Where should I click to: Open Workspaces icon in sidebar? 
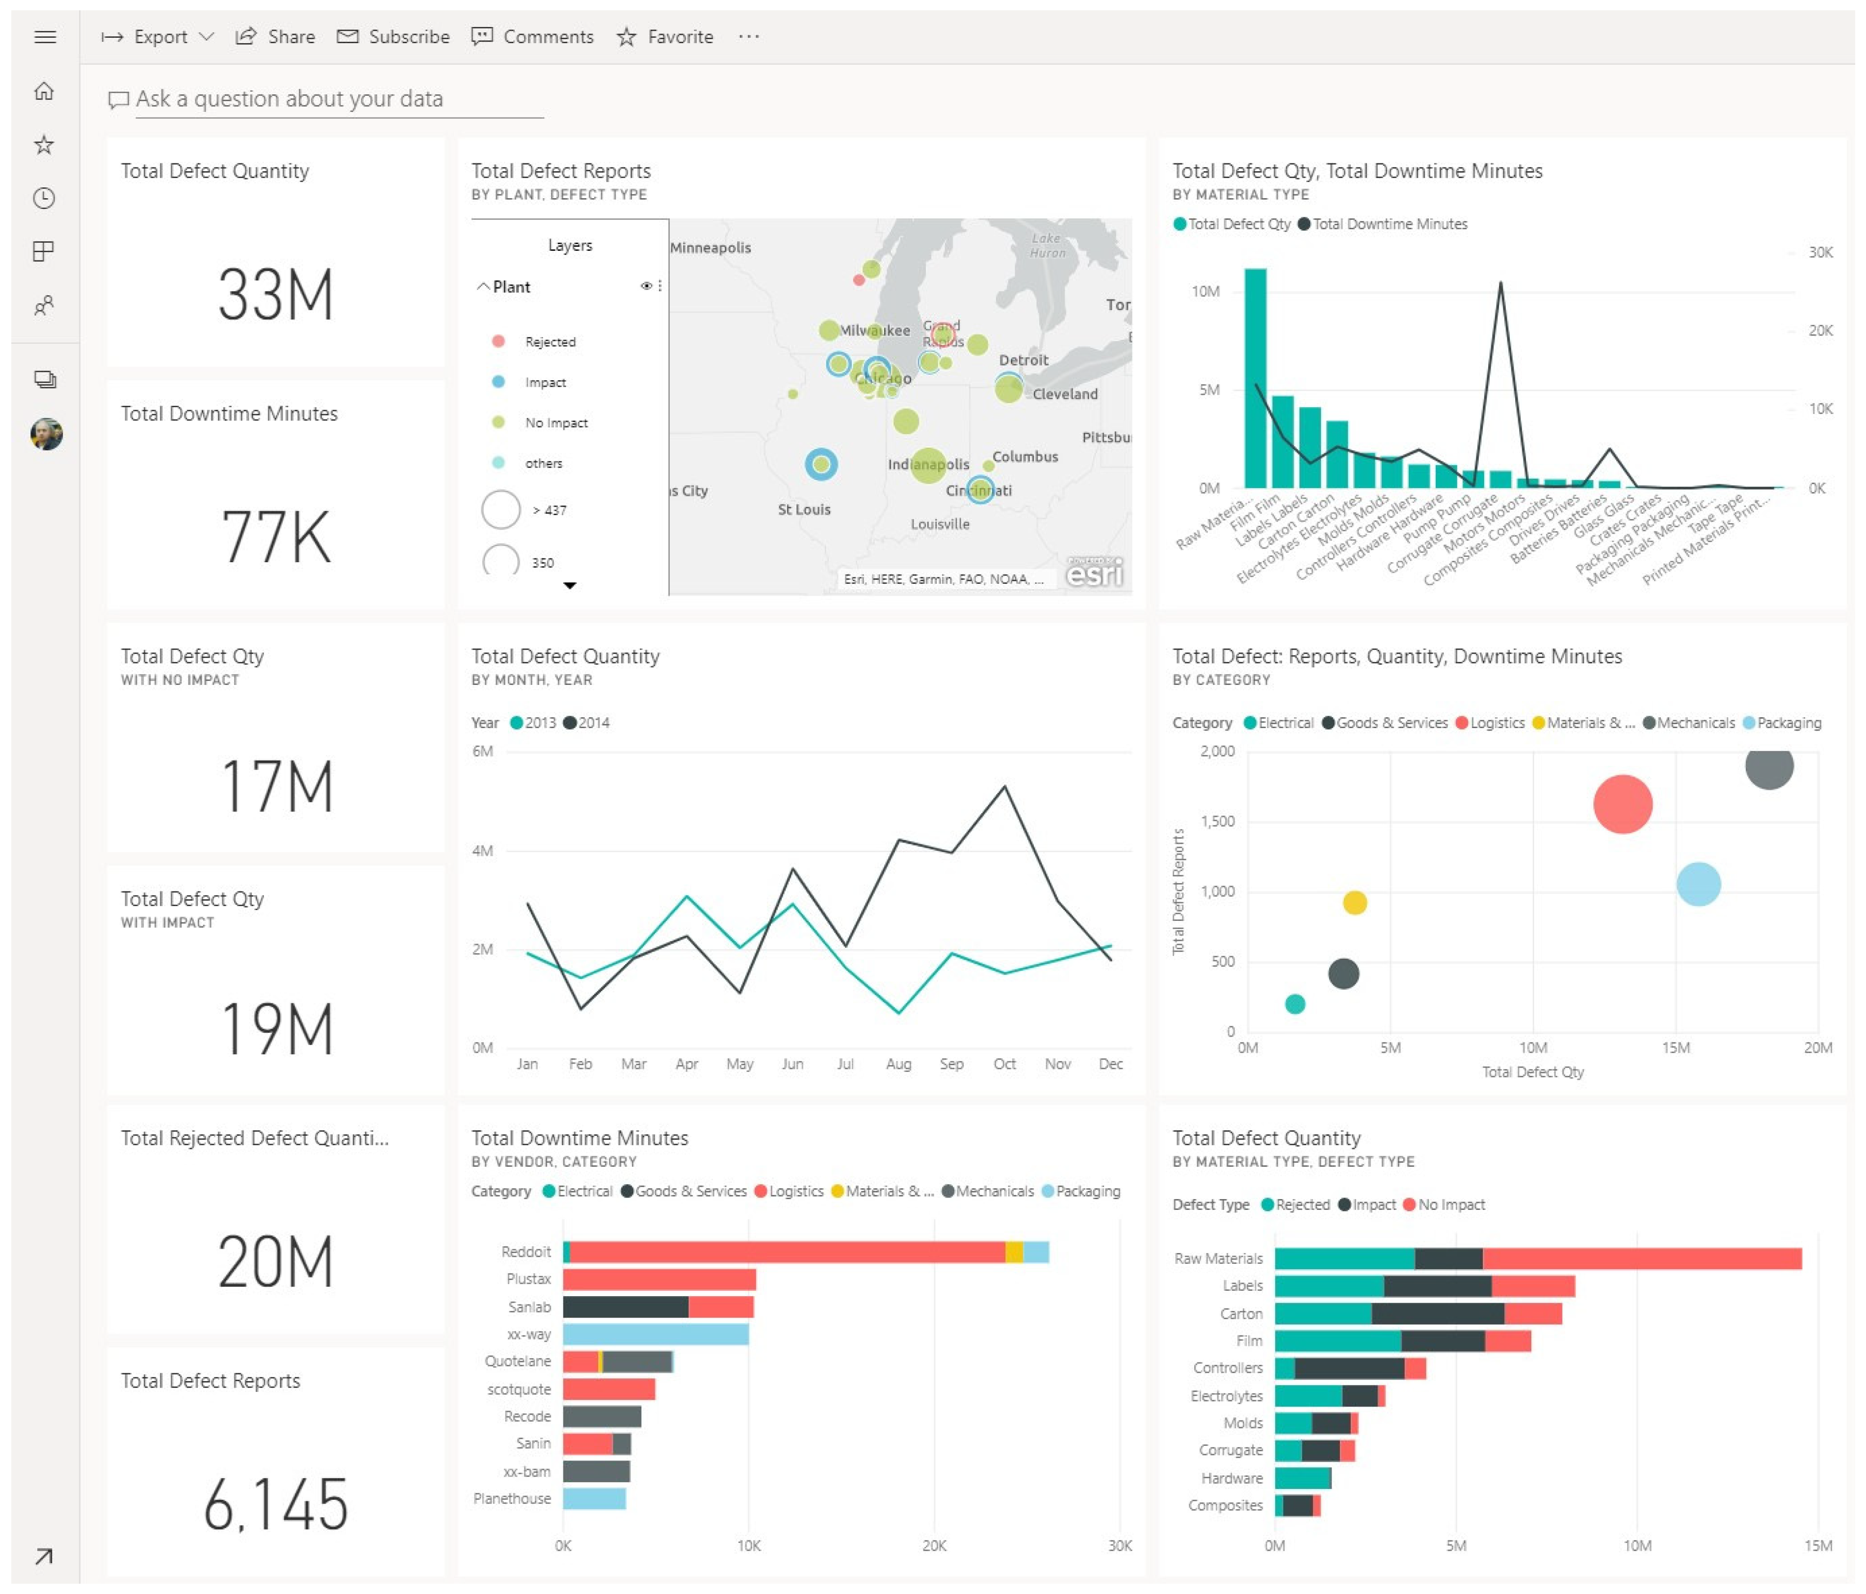(45, 379)
